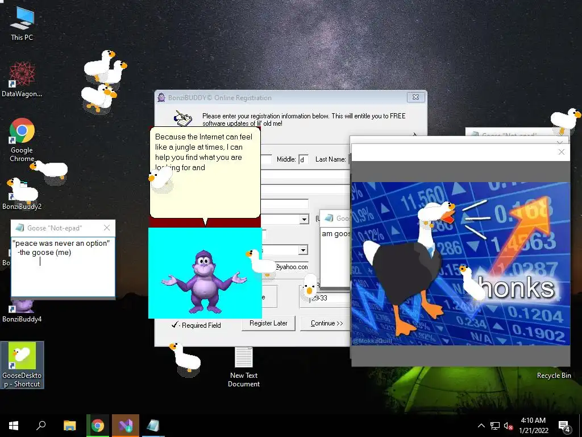
Task: Click the am goos Not-epad text area
Action: tap(335, 258)
